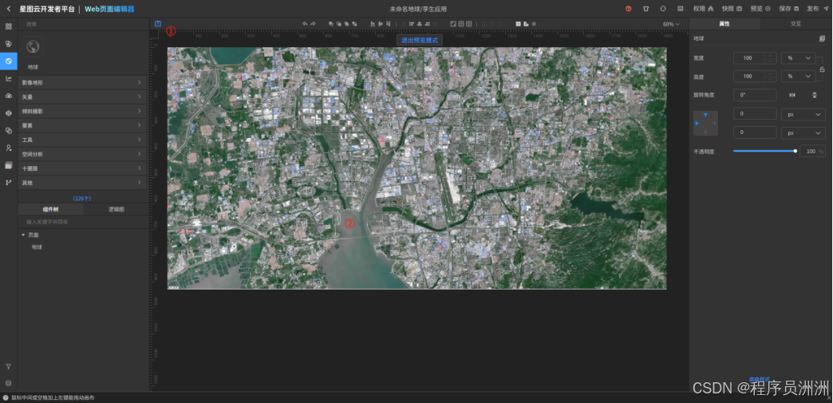The image size is (833, 403).
Task: Go back using the header arrow
Action: pyautogui.click(x=9, y=9)
